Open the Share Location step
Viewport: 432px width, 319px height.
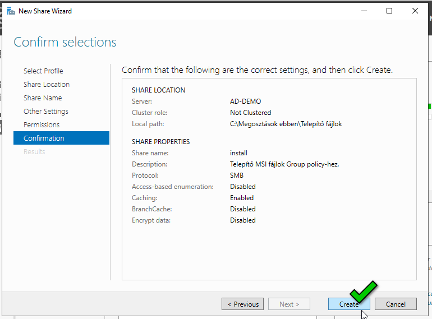point(47,84)
